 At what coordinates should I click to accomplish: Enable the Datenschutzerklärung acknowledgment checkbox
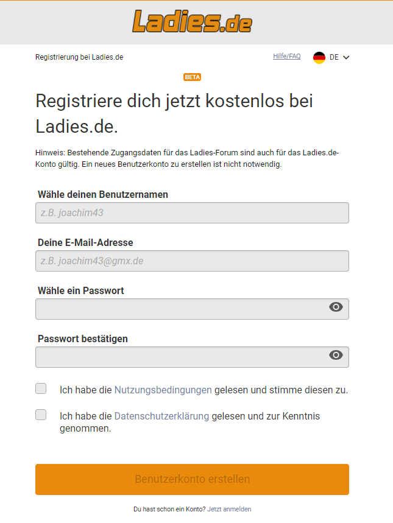pyautogui.click(x=41, y=415)
